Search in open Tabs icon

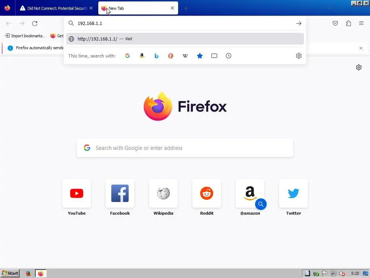coord(214,56)
